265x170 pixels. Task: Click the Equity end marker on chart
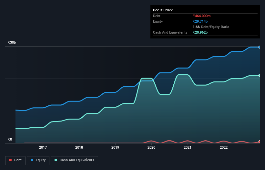[260, 47]
